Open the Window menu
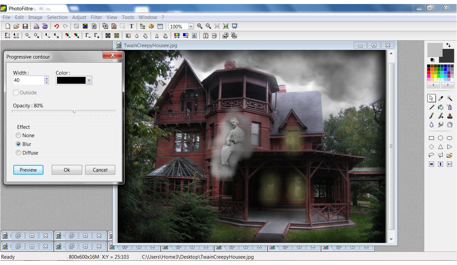Viewport: 457px width, 265px height. click(x=148, y=17)
